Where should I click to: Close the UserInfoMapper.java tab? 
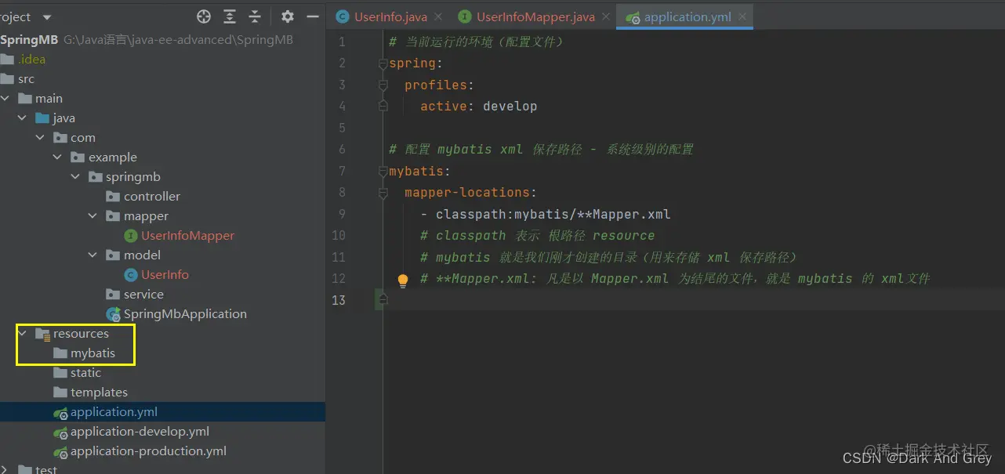click(x=605, y=16)
